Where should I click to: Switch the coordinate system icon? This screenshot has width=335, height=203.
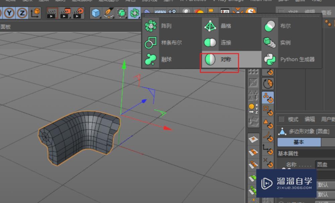pos(35,13)
